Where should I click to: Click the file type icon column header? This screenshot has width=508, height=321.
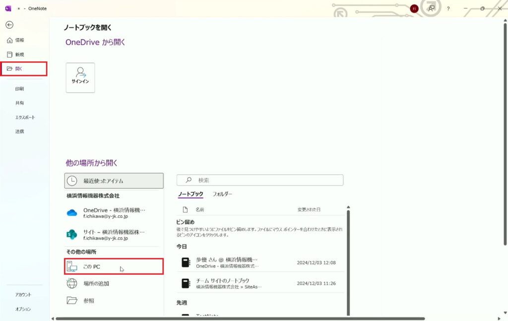click(185, 209)
